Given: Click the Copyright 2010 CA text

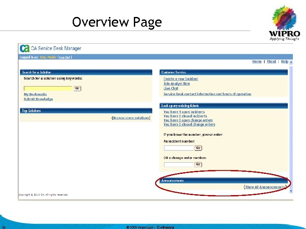Looking at the screenshot, I should 43,195.
